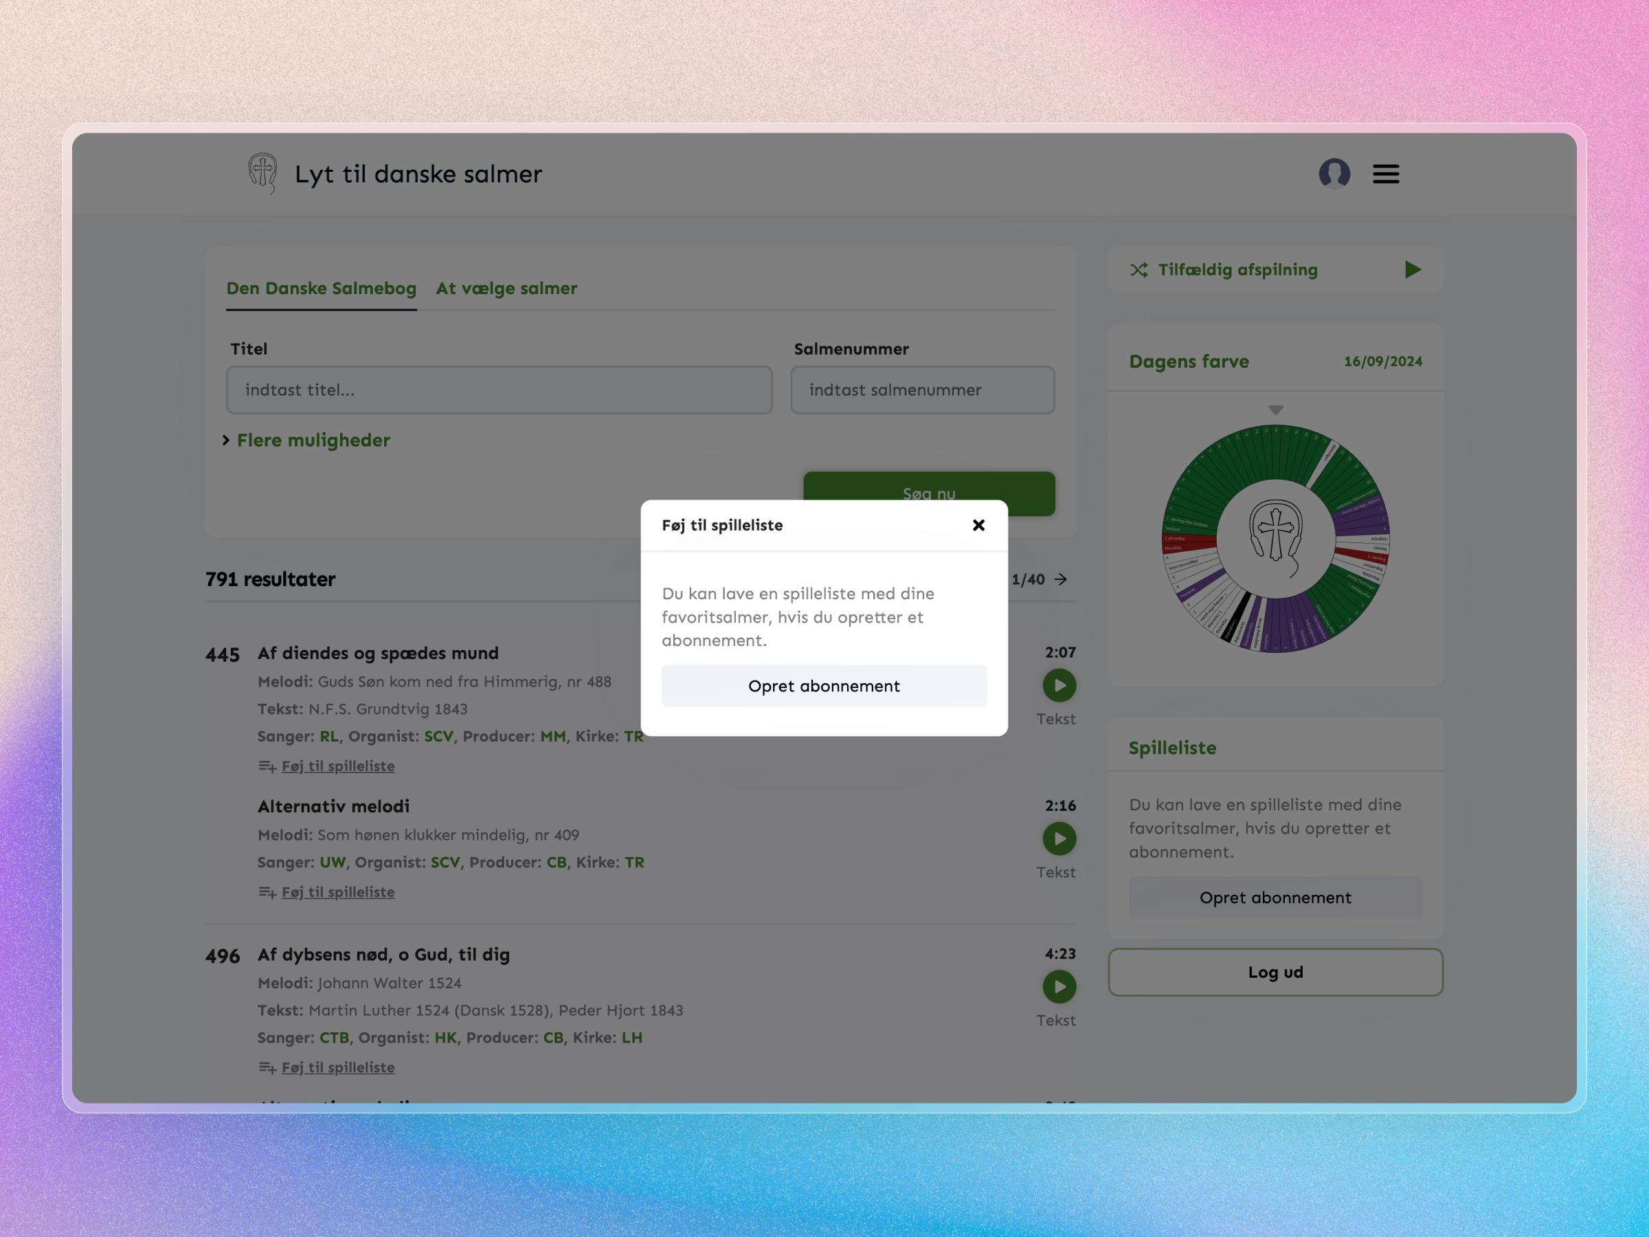Start Tilfældig afspilning with the play arrow
The height and width of the screenshot is (1237, 1649).
1412,270
